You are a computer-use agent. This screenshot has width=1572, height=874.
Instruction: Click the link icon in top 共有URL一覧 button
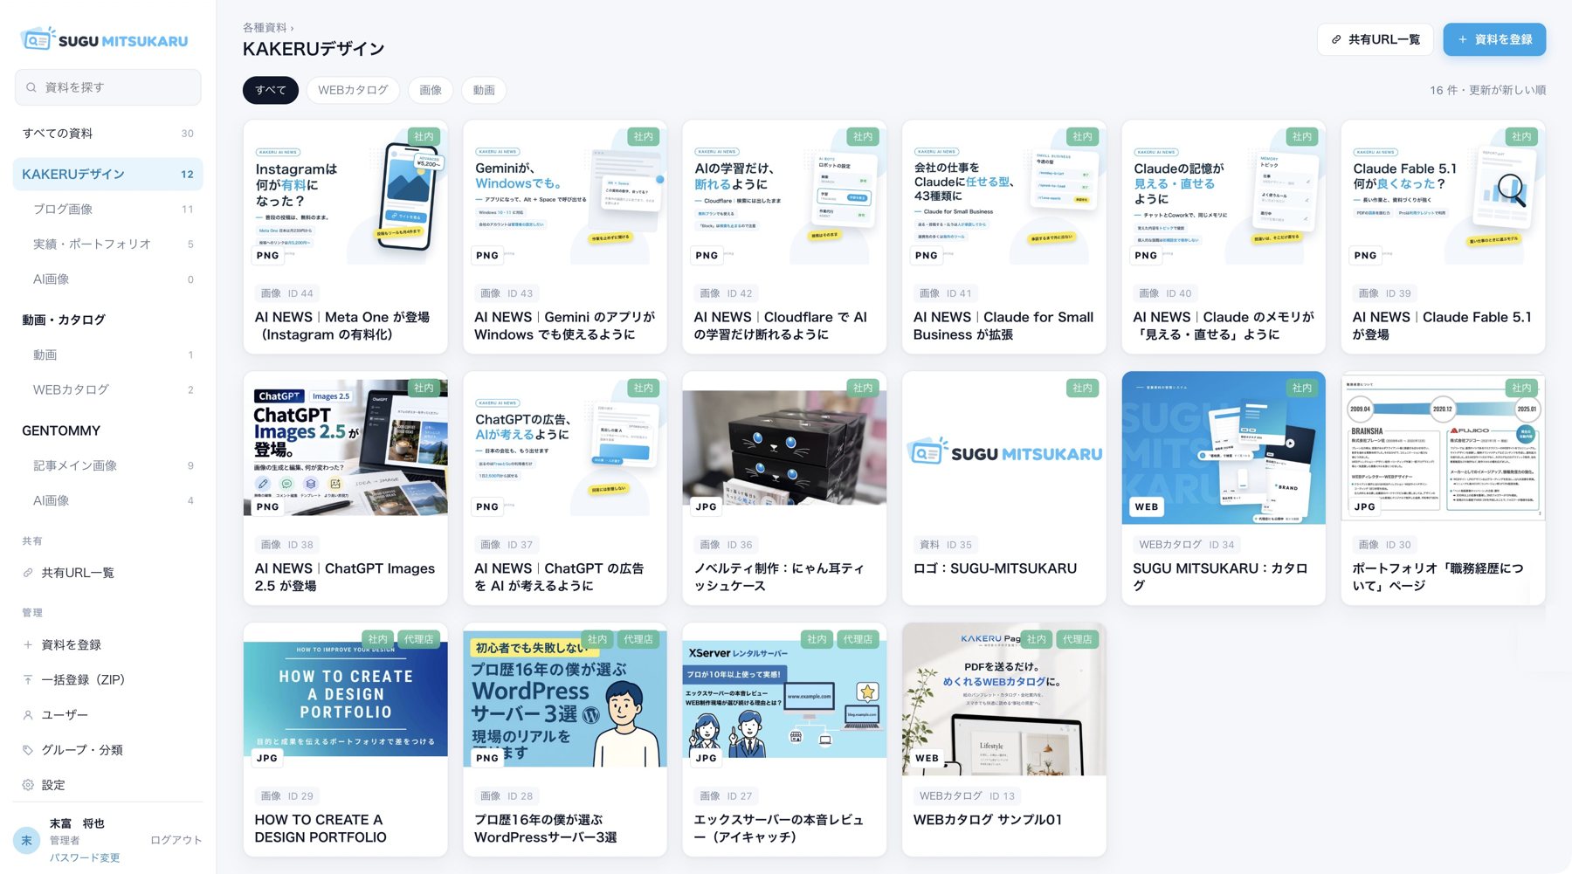[x=1336, y=39]
